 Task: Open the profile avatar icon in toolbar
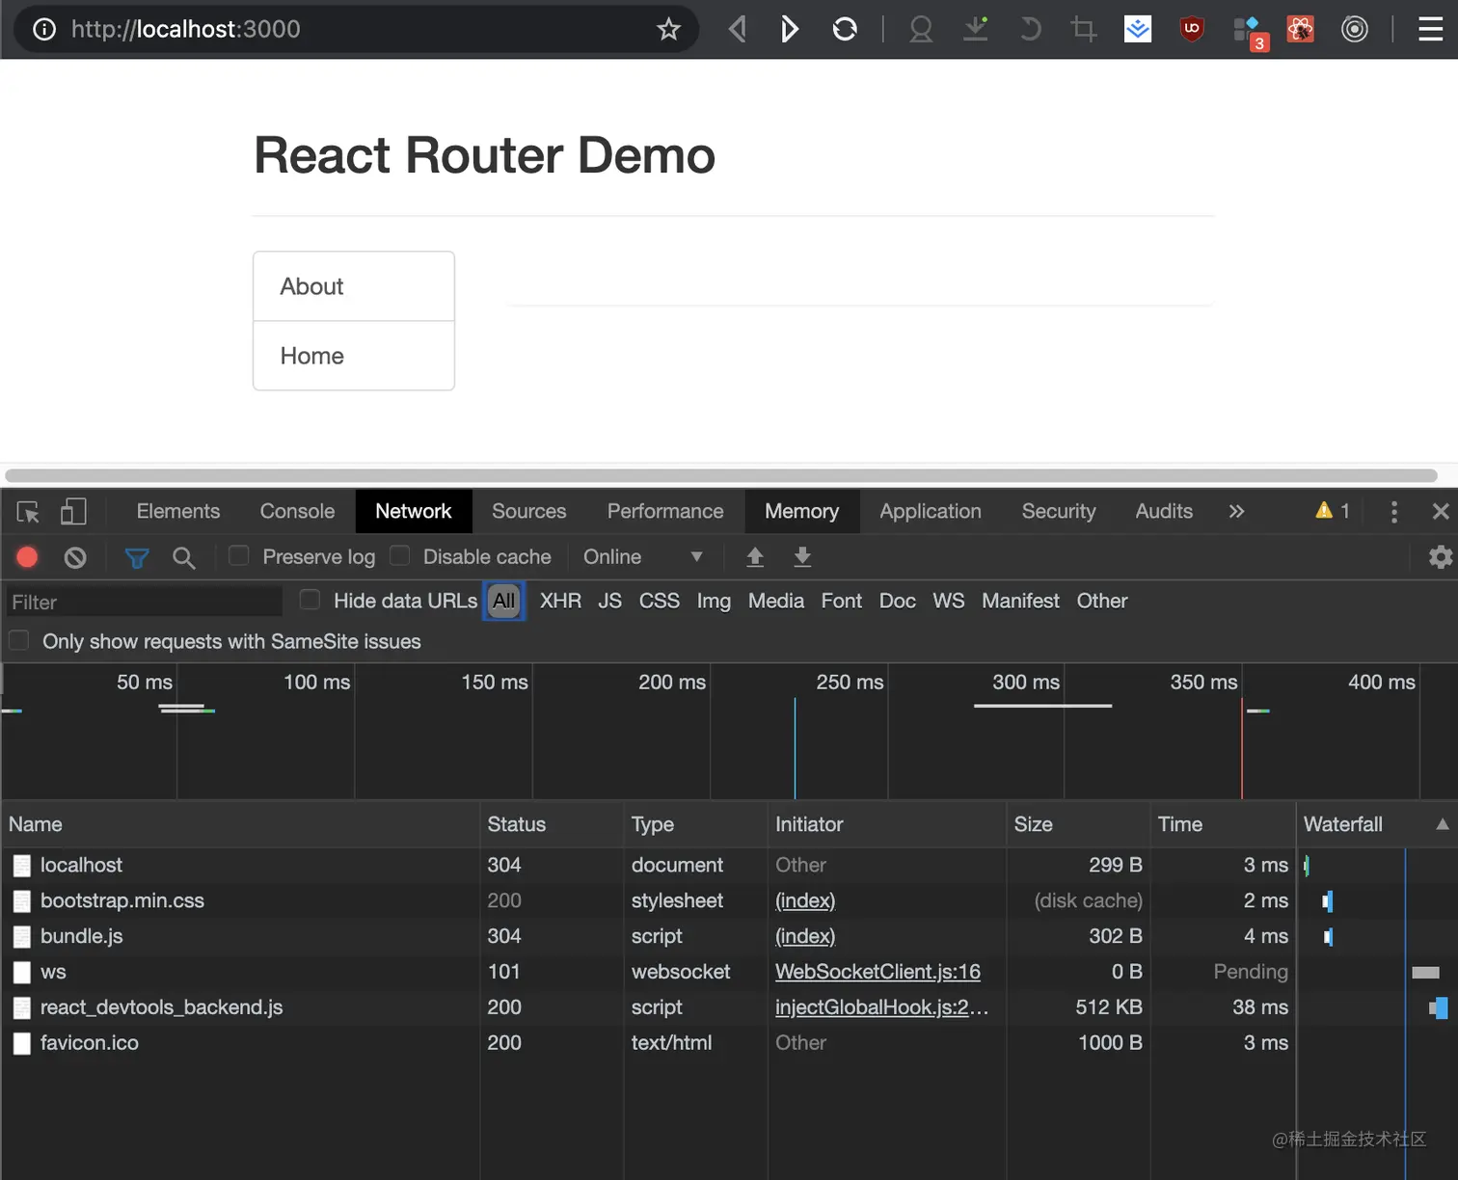coord(921,29)
